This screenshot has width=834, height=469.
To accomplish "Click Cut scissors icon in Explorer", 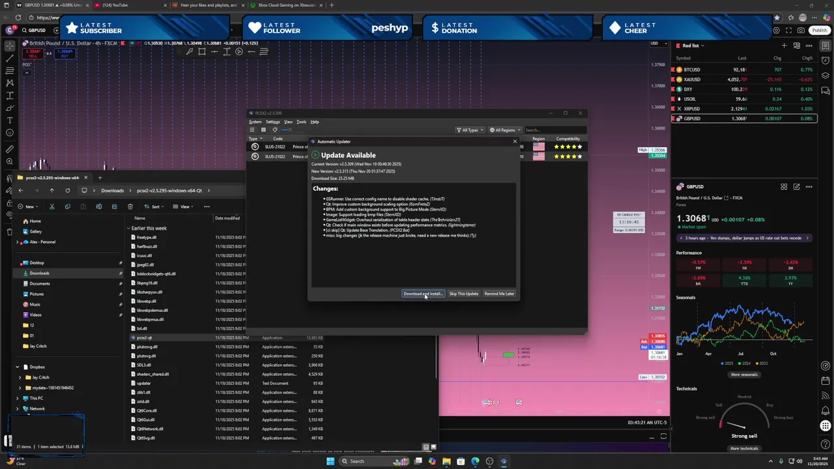I will pyautogui.click(x=52, y=206).
